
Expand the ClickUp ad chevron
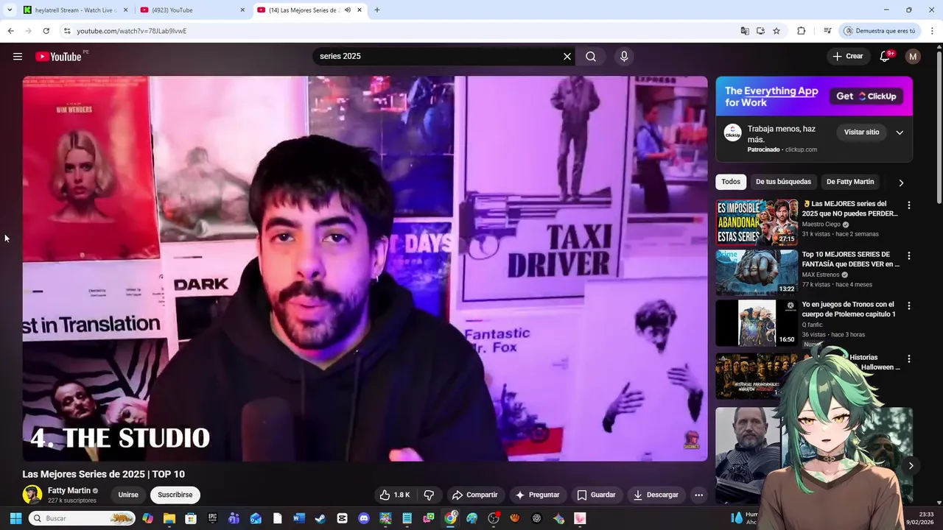point(900,132)
